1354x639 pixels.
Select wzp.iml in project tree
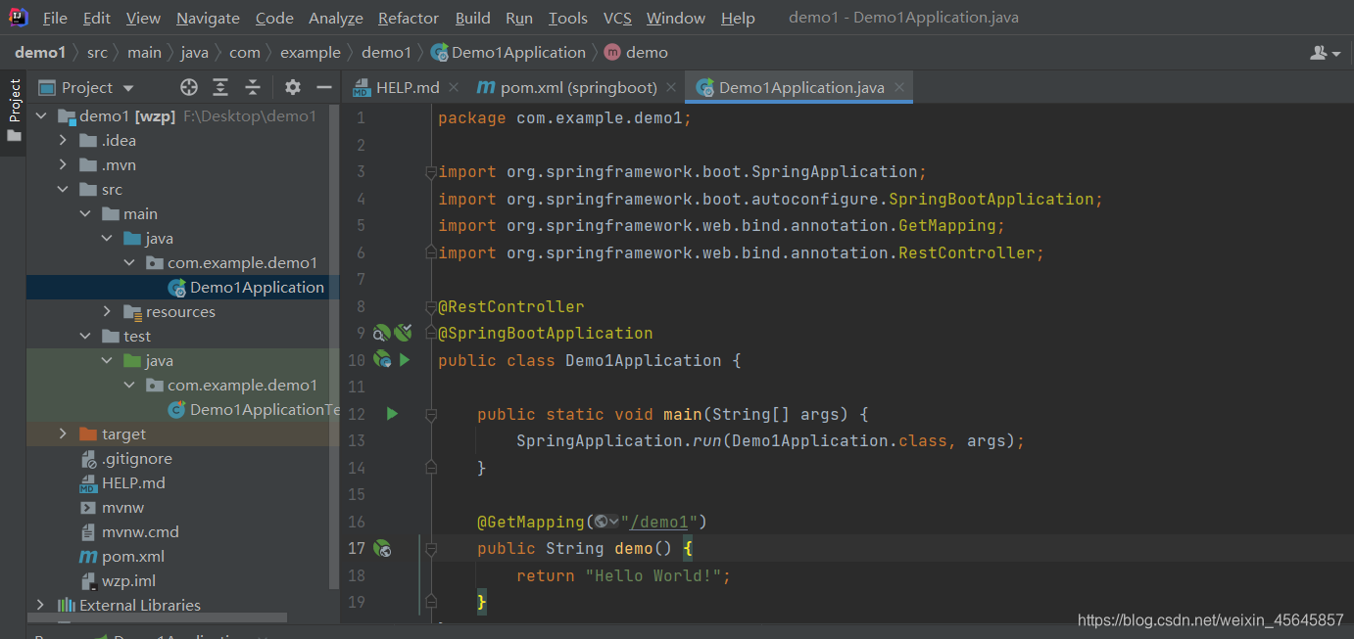coord(117,580)
